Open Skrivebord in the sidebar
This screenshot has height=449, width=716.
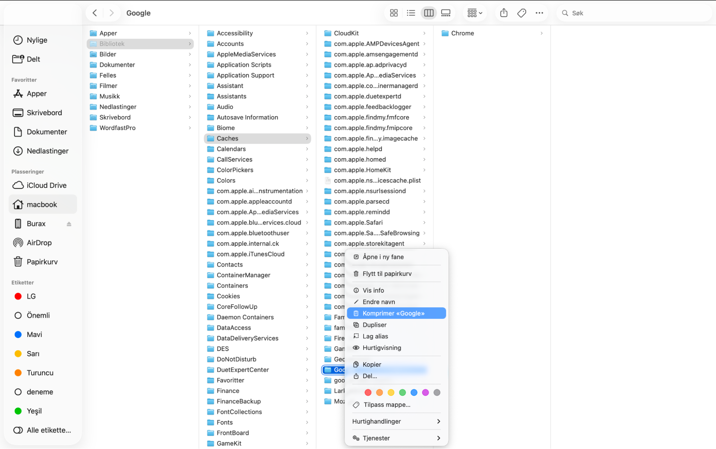[x=43, y=113]
